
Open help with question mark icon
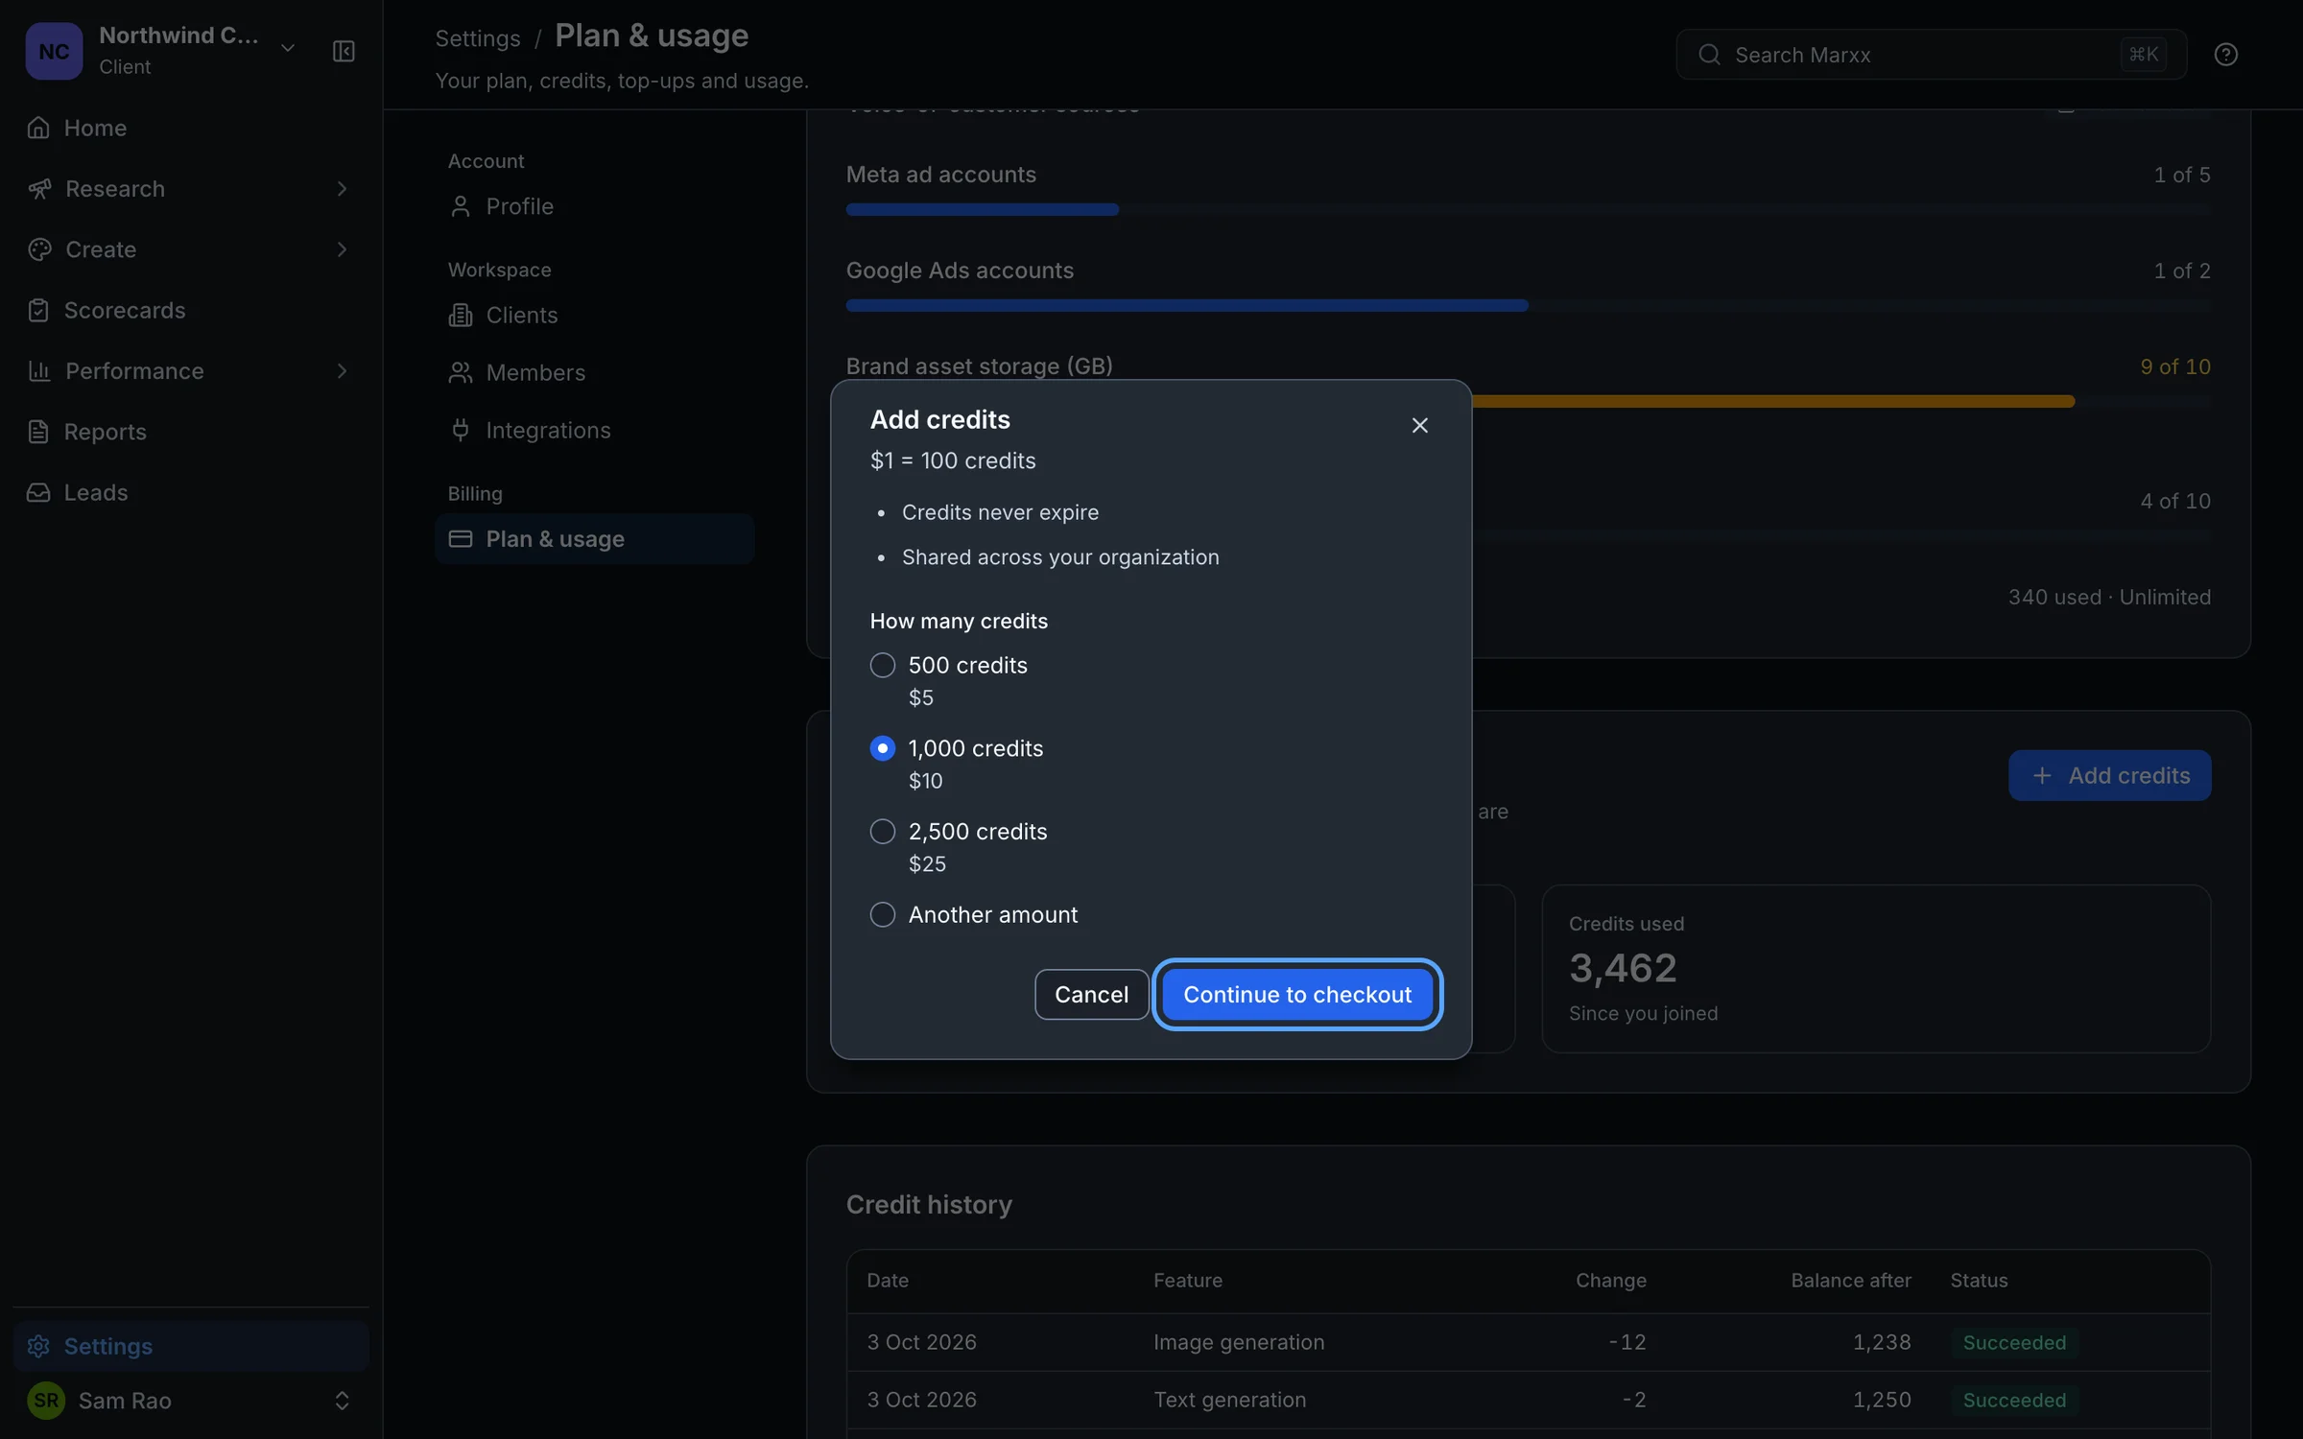point(2225,55)
